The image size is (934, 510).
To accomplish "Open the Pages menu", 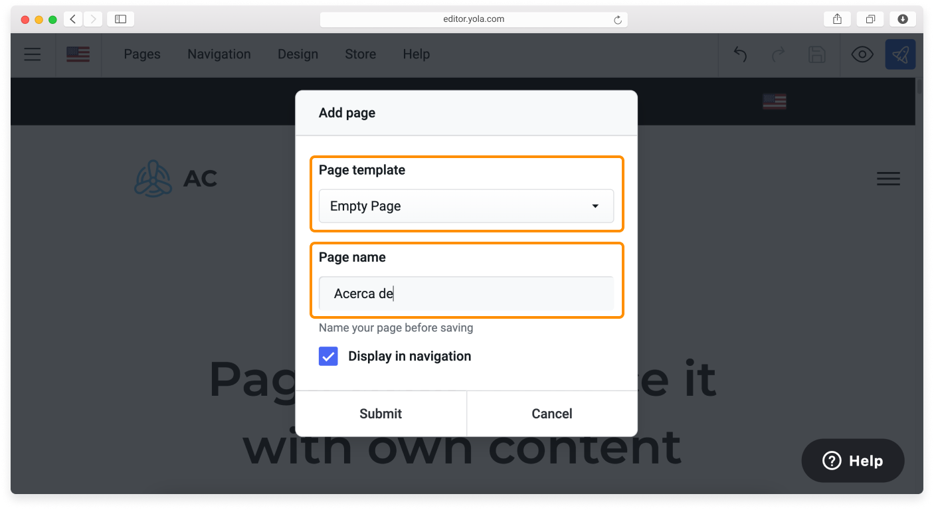I will click(x=142, y=54).
